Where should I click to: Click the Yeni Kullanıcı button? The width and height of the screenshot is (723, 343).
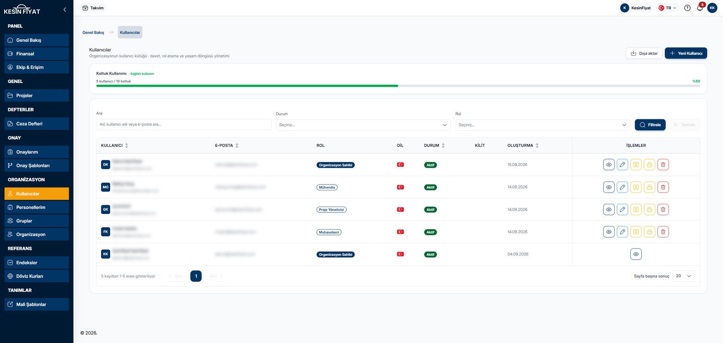point(686,53)
